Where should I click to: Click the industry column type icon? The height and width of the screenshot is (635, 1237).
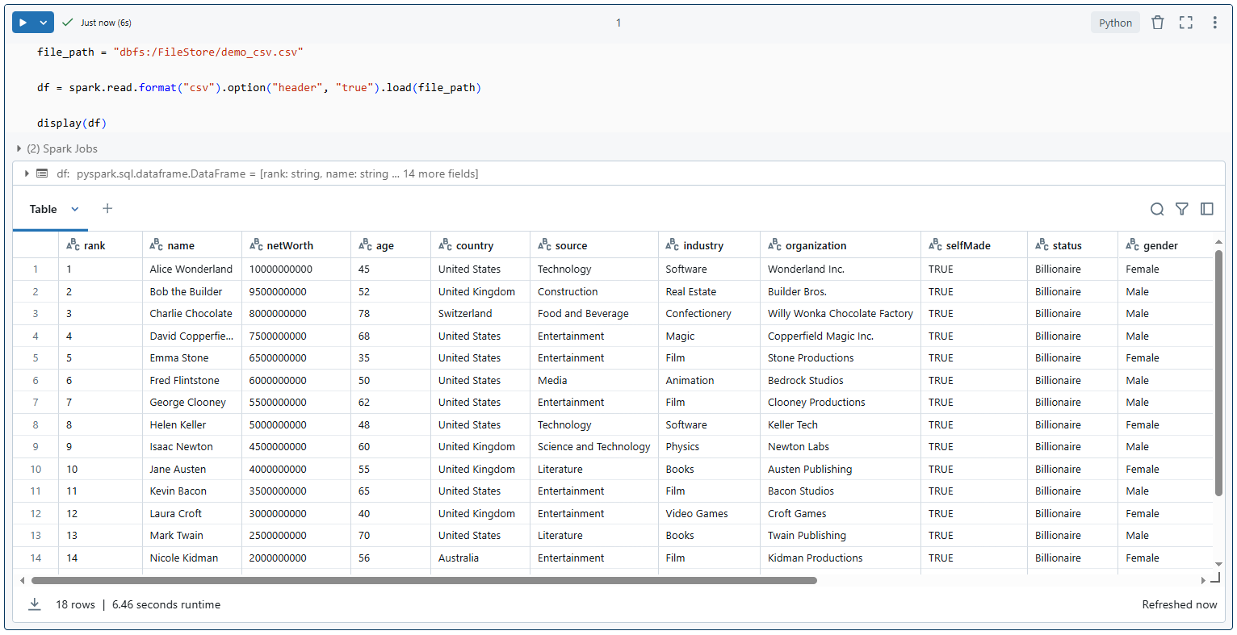pos(672,244)
